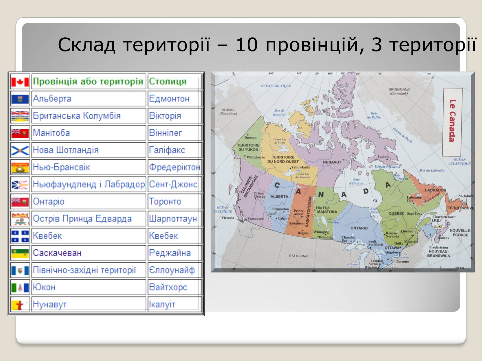The width and height of the screenshot is (482, 361).
Task: Click the Едмонтон capital cell
Action: click(174, 99)
